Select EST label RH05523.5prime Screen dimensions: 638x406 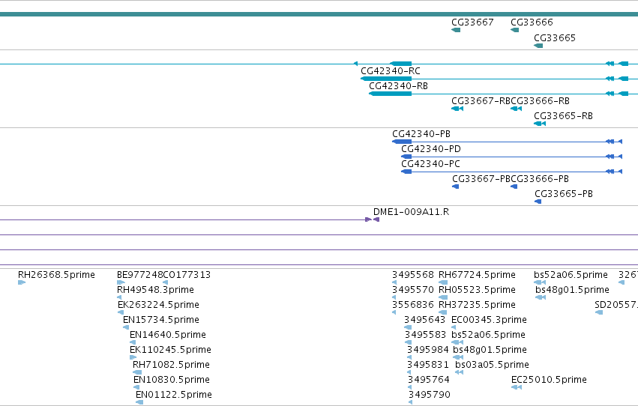tap(477, 290)
